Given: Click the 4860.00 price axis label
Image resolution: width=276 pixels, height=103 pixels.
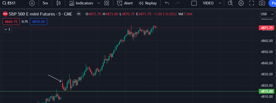Looking at the screenshot, I should (x=267, y=41).
